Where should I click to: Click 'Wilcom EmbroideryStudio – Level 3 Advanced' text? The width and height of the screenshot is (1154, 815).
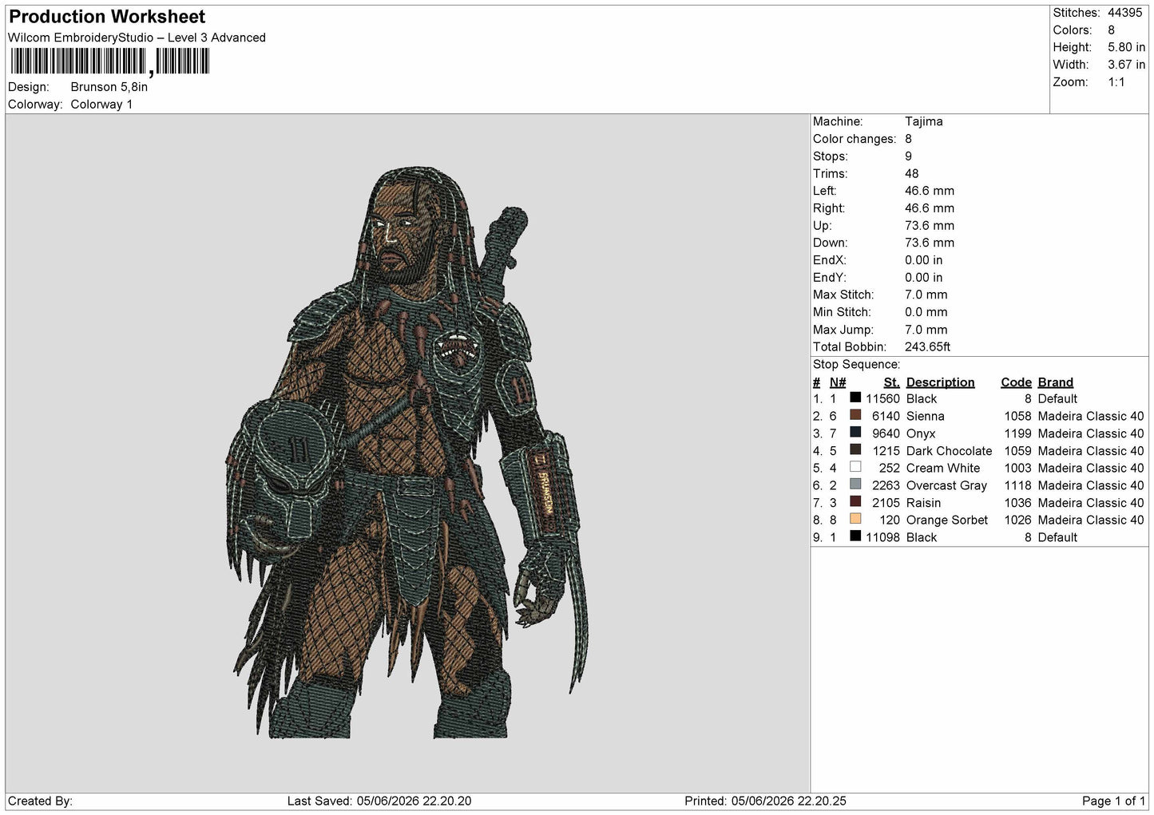137,38
